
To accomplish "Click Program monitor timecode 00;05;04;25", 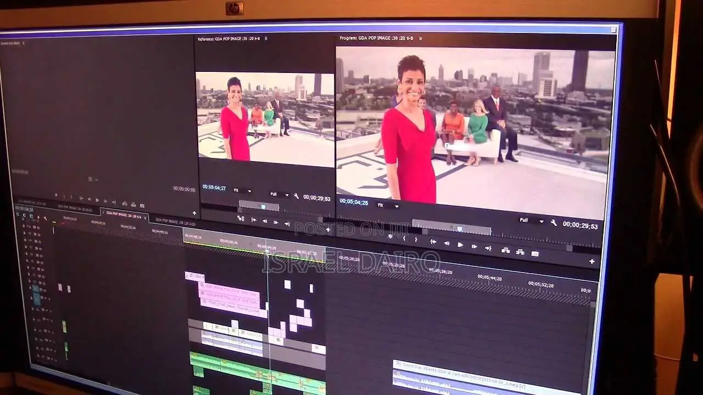I will coord(354,201).
